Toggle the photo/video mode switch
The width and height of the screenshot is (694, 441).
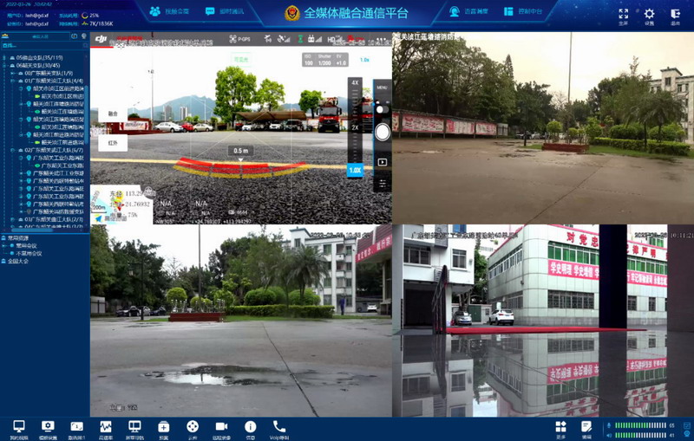click(382, 108)
